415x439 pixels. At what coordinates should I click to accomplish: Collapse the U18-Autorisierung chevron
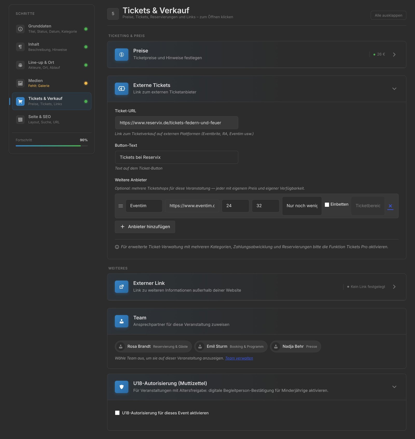[394, 387]
